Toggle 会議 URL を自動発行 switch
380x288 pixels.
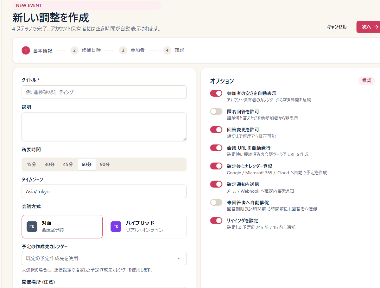[x=216, y=148]
